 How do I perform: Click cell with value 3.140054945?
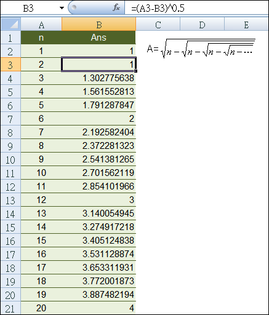98,213
